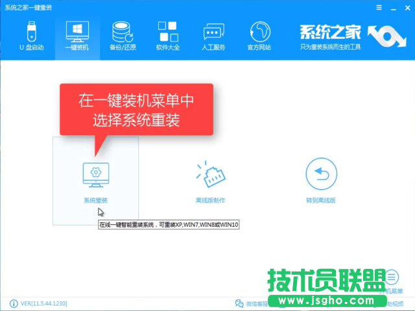The height and width of the screenshot is (311, 415).
Task: Click the 系统重装 text label
Action: (95, 200)
